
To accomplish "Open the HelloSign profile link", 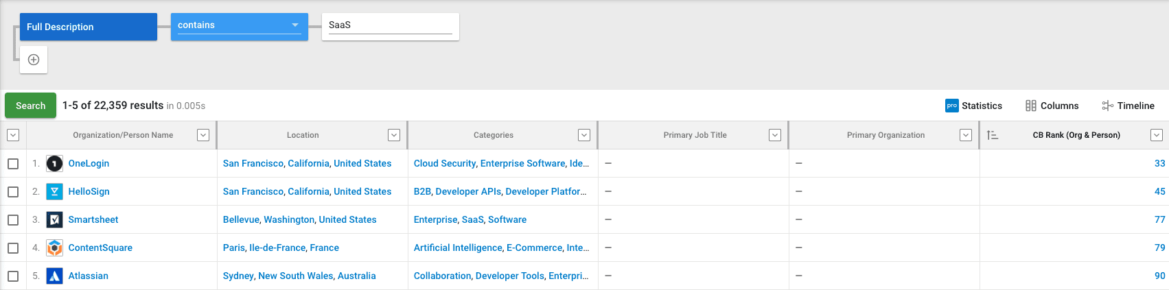I will coord(89,191).
